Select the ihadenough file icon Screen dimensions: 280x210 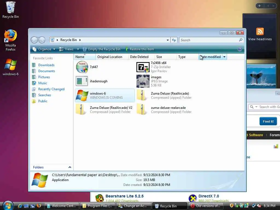coord(82,81)
